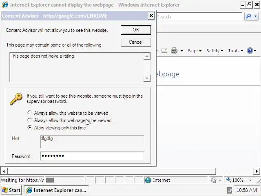261x196 pixels.
Task: Click the browser Search box
Action: (199, 17)
